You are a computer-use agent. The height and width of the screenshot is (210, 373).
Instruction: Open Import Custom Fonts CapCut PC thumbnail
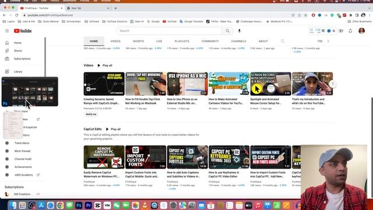(270, 157)
